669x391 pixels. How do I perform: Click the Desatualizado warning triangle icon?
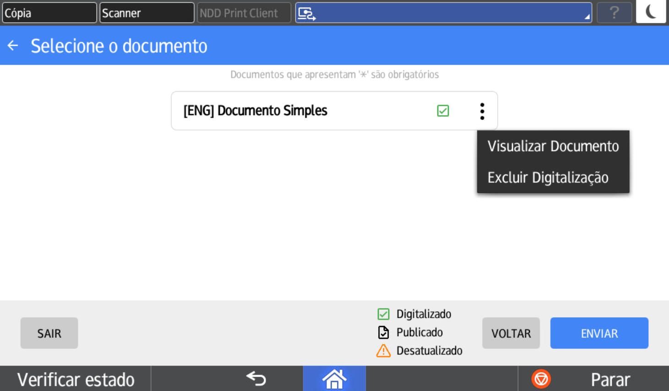point(383,351)
